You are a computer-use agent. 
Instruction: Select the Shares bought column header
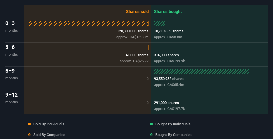168,12
